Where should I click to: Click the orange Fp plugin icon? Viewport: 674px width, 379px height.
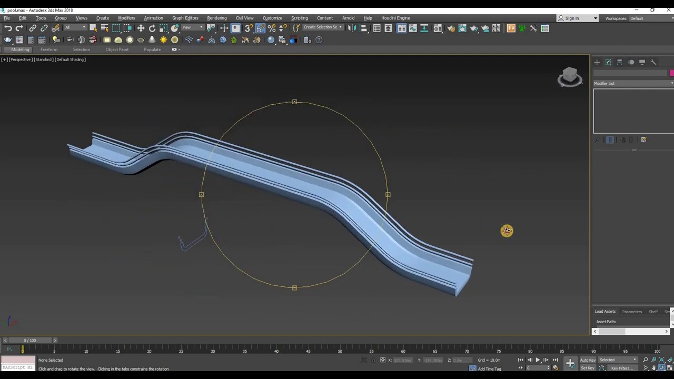[x=511, y=28]
